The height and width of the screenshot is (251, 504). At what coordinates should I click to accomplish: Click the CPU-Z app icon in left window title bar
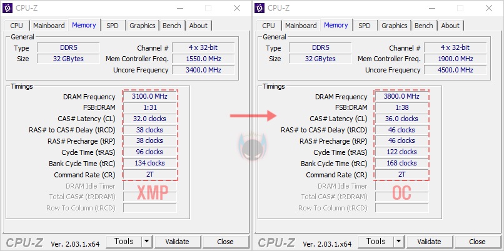(8, 8)
